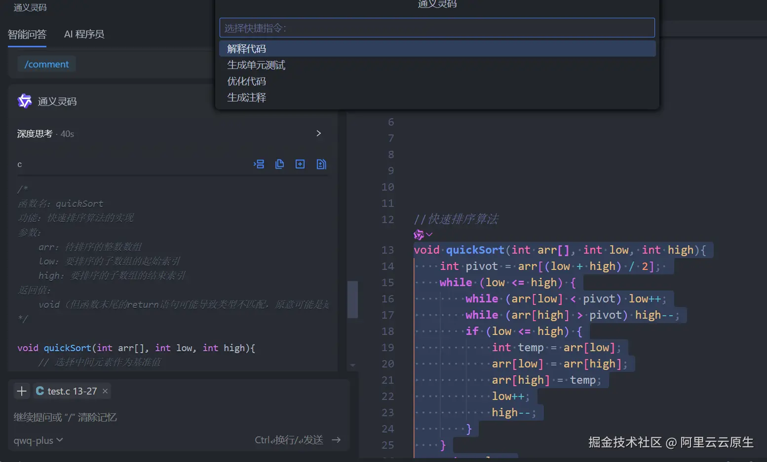Screen dimensions: 767x462
Task: Click line number 13 in the editor gutter
Action: (x=388, y=250)
